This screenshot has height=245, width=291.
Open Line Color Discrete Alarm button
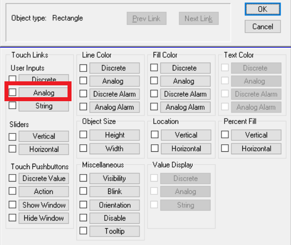coord(115,94)
